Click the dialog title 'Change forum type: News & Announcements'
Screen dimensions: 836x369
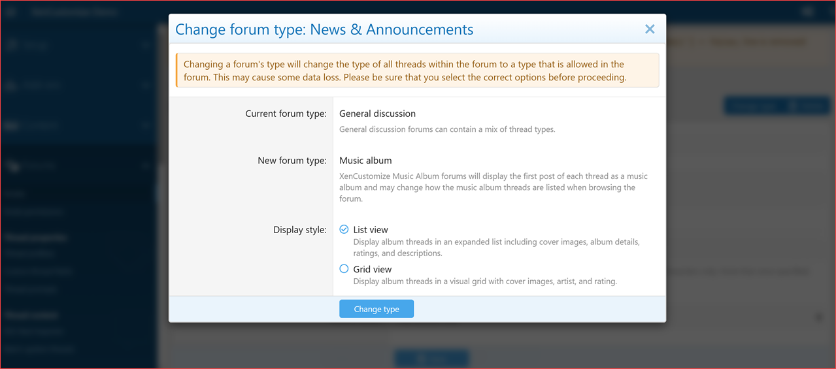324,29
